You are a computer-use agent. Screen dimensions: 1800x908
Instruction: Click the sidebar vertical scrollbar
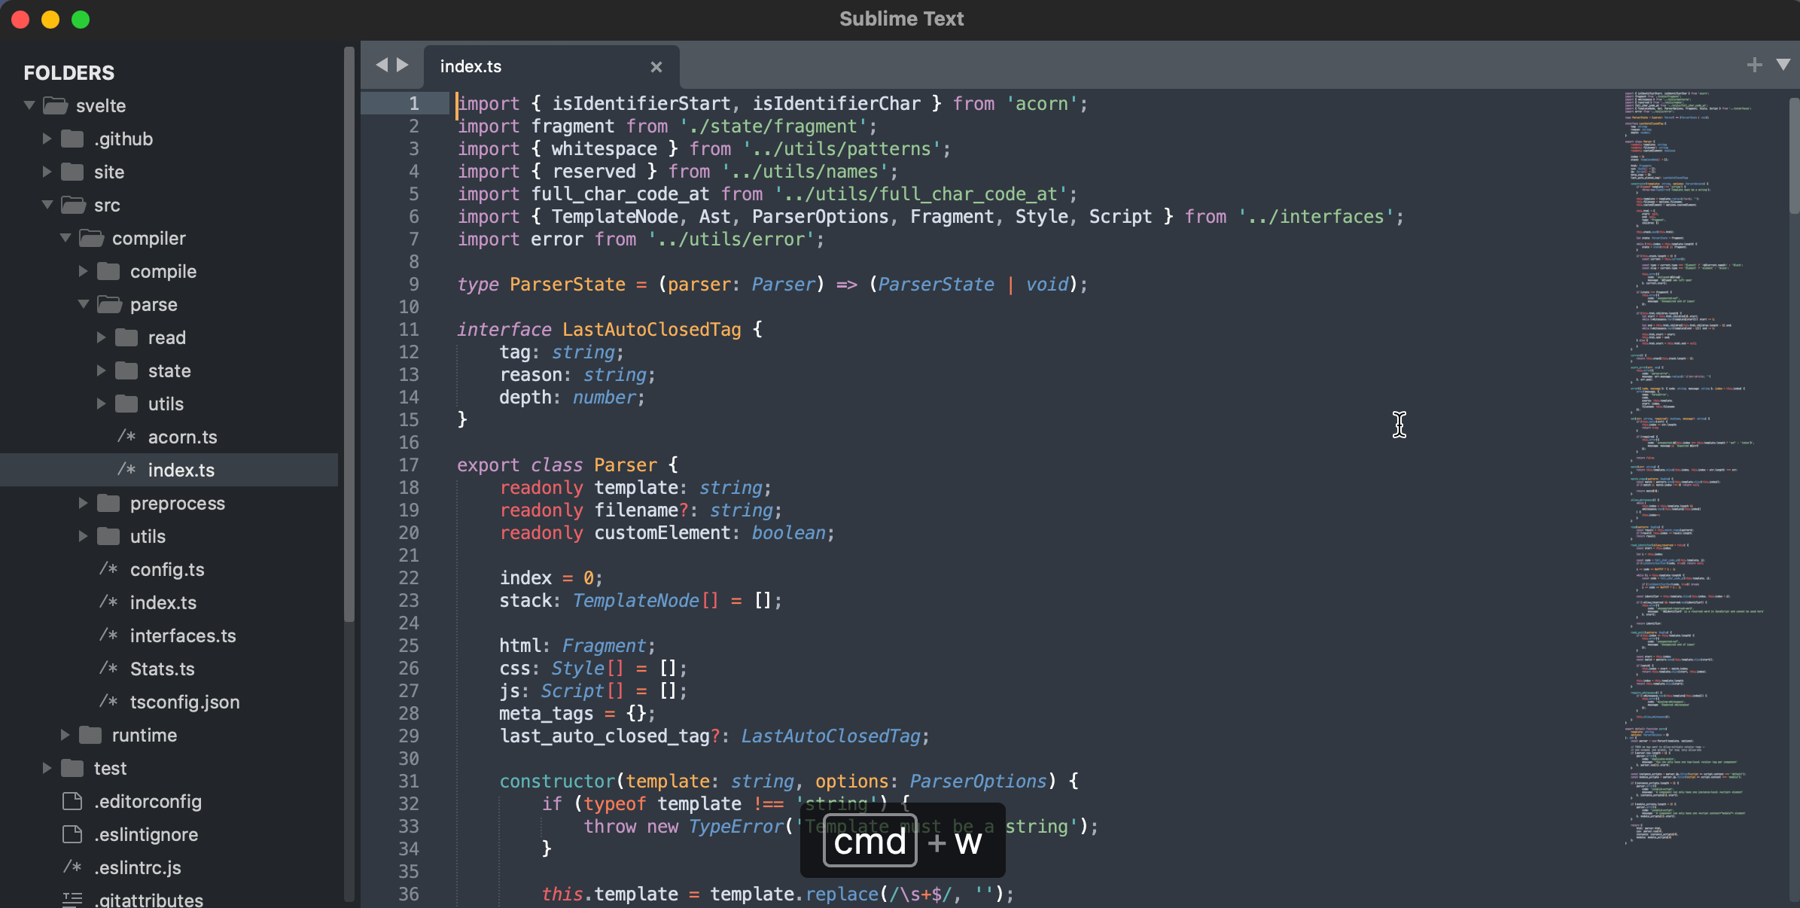[x=349, y=334]
